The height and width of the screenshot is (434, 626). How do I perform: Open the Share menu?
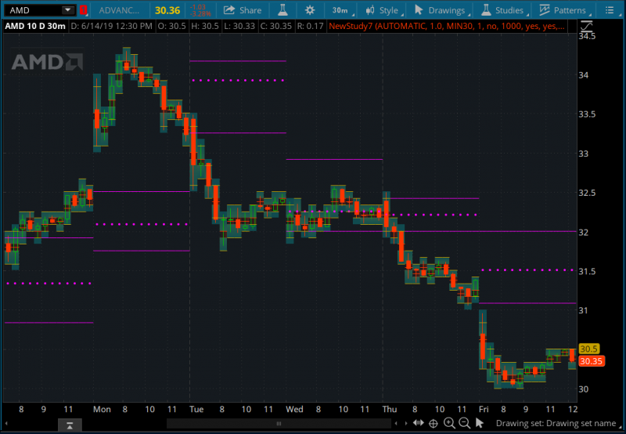click(x=242, y=10)
